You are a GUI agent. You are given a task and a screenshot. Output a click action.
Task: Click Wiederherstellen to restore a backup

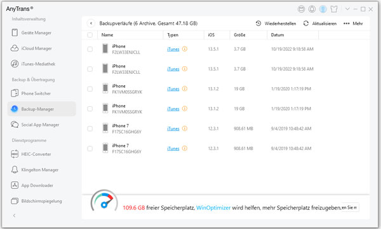click(x=276, y=24)
